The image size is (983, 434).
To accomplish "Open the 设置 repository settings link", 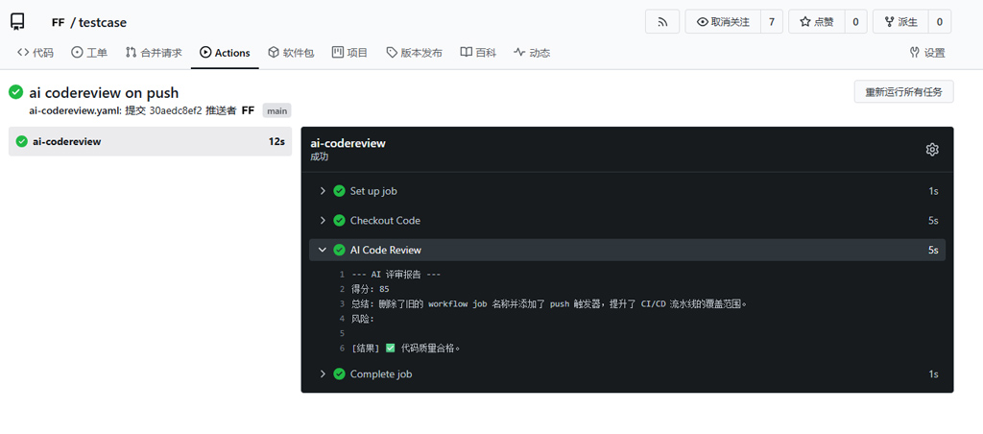I will [x=927, y=53].
